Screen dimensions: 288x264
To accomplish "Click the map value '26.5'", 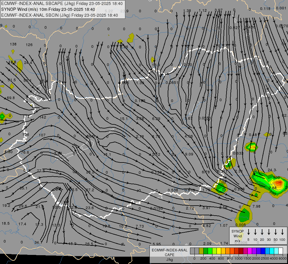I will [x=89, y=244].
